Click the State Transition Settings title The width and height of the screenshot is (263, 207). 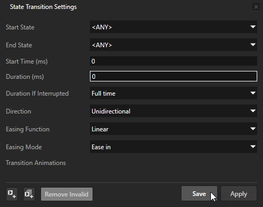coord(43,7)
